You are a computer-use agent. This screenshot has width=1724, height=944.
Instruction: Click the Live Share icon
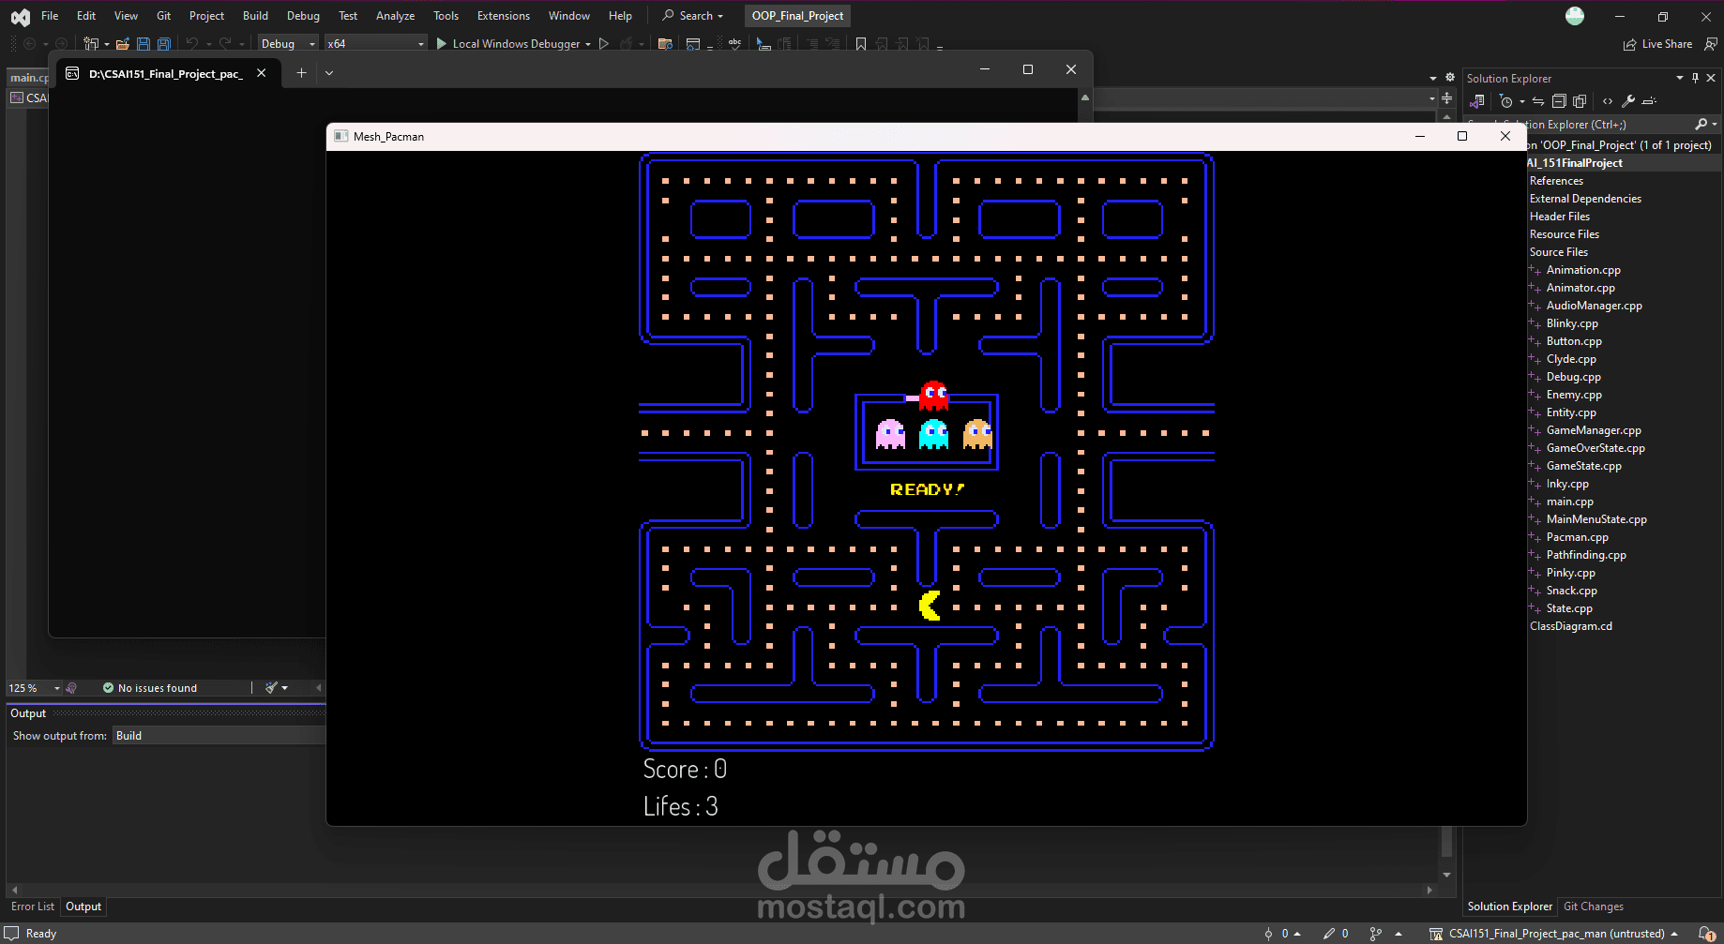[x=1630, y=44]
